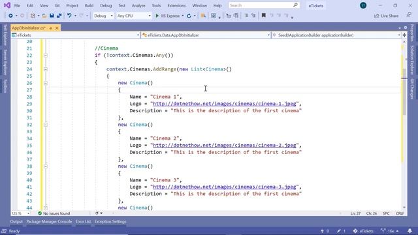Screen dimensions: 418x235
Task: Click the Visual Studio logo icon
Action: (x=7, y=5)
